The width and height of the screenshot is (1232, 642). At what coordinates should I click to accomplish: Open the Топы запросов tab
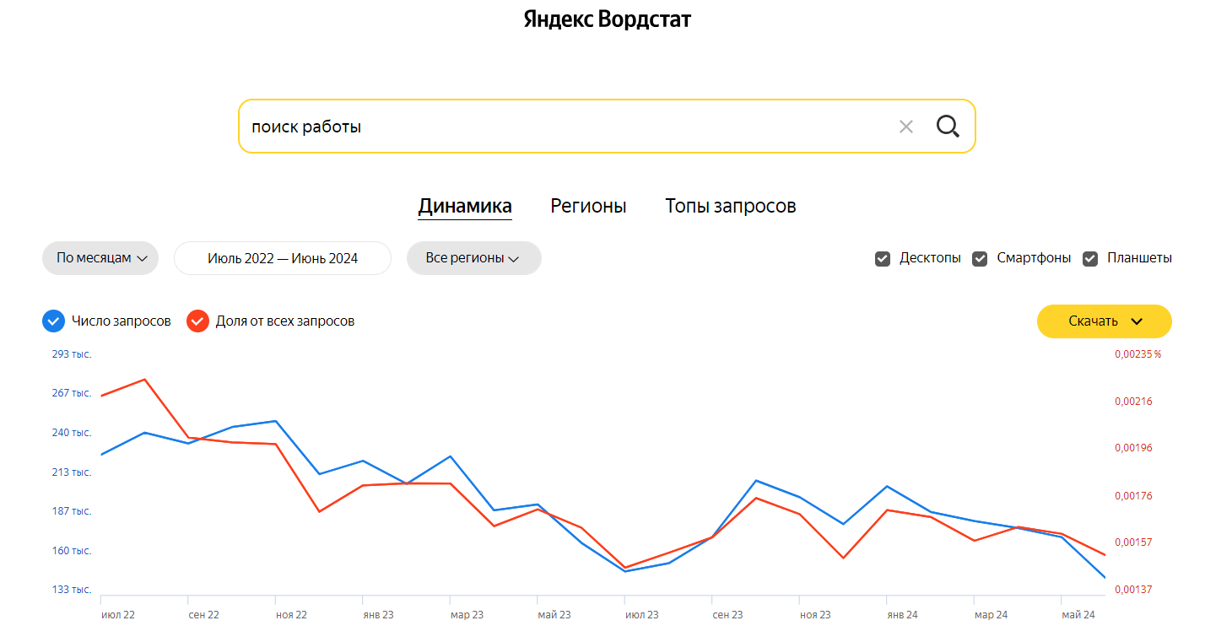(731, 206)
